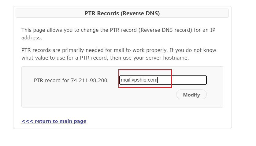
Task: Click the IP address 74.211.98.200 text
Action: (89, 80)
